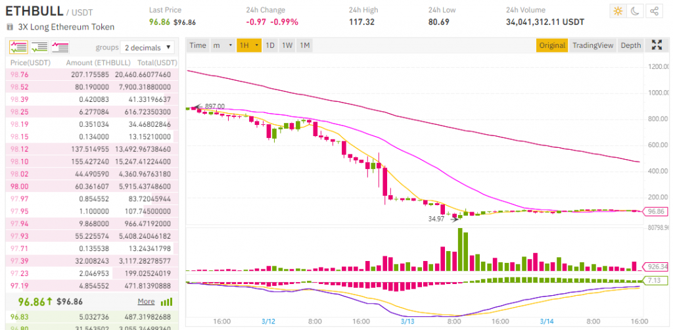Select the 97.23 sell order price
The height and width of the screenshot is (330, 673).
18,273
